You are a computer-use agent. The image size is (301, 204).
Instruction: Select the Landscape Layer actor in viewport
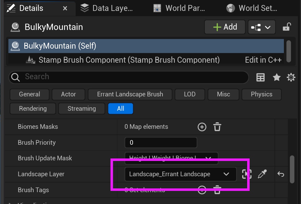pyautogui.click(x=247, y=174)
